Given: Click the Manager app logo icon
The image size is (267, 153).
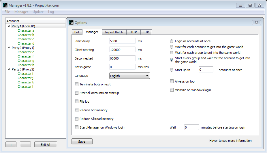Looking at the screenshot, I should pos(5,5).
